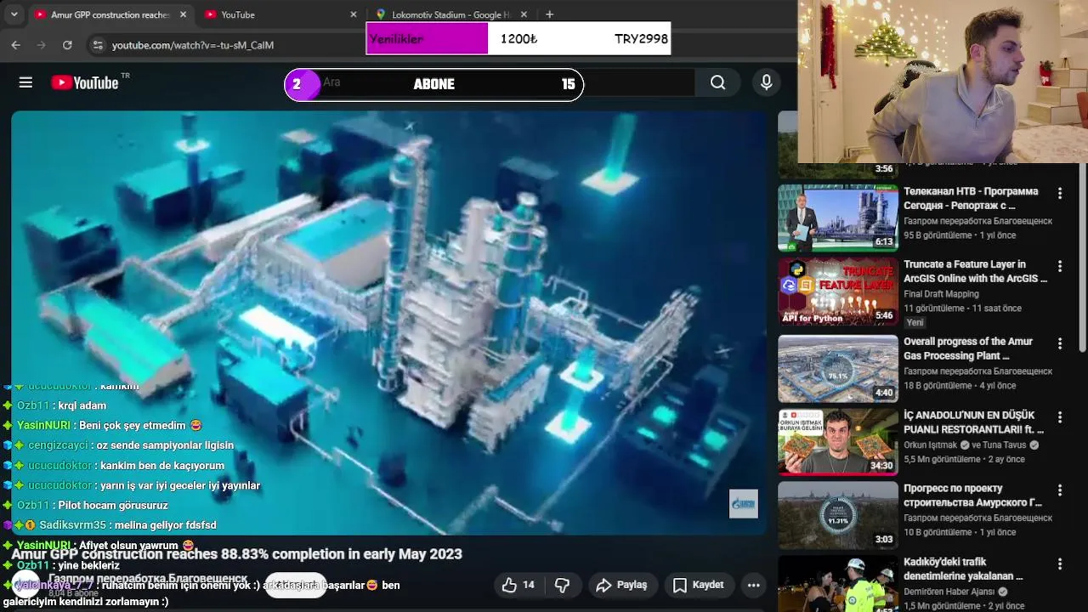The height and width of the screenshot is (612, 1088).
Task: Open a new browser tab
Action: [550, 14]
